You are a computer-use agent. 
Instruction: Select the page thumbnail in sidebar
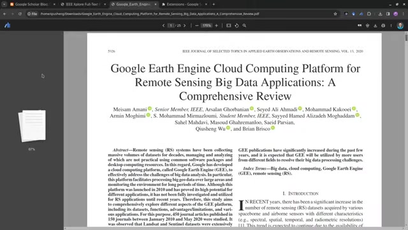32,126
